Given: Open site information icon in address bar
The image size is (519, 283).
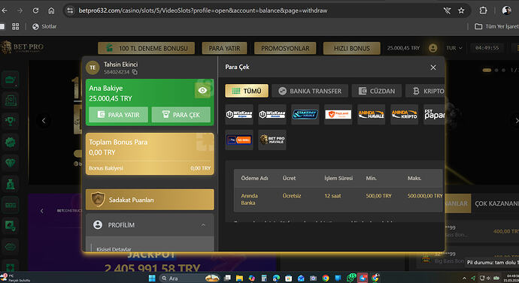Looking at the screenshot, I should tap(70, 11).
